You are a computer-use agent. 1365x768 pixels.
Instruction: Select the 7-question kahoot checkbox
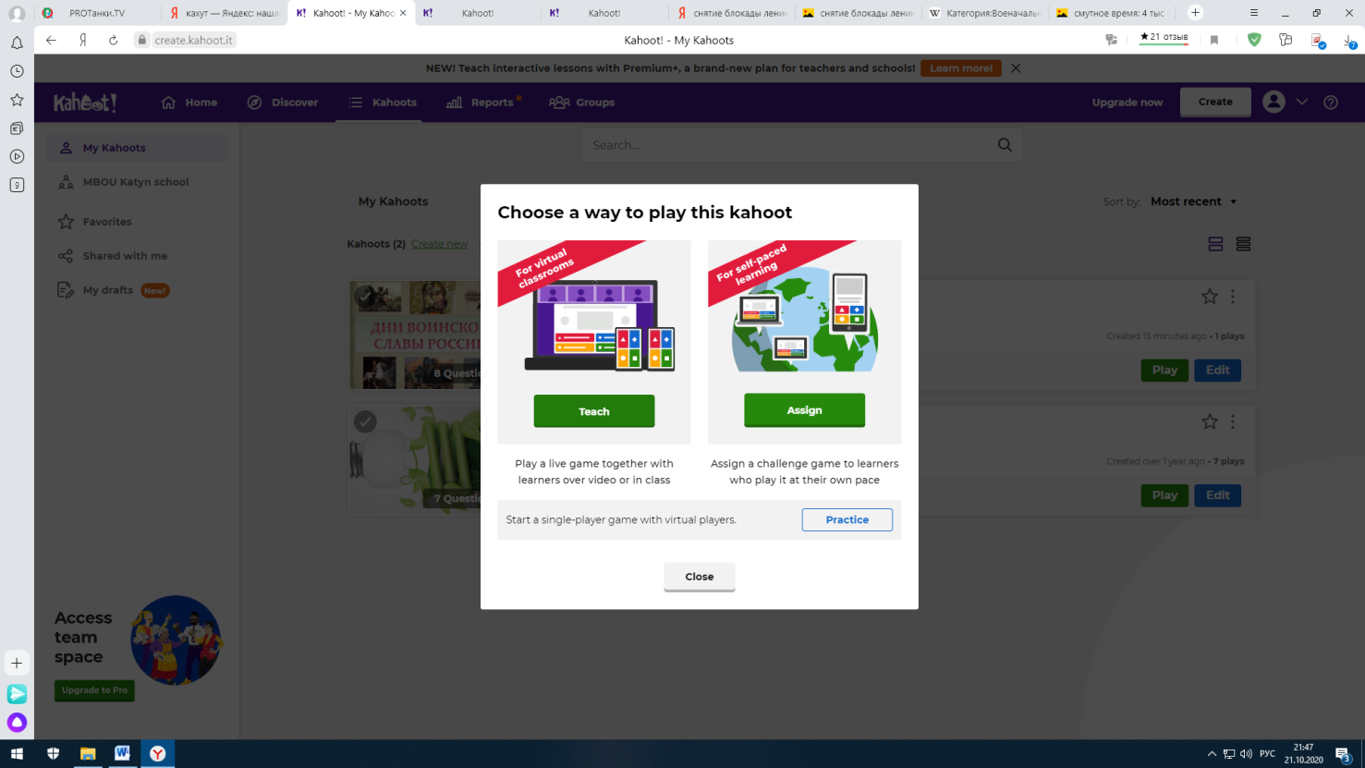pos(365,421)
